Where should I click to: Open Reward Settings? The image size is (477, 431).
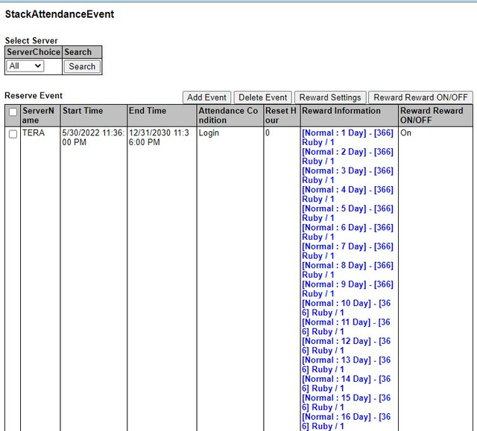pyautogui.click(x=330, y=98)
